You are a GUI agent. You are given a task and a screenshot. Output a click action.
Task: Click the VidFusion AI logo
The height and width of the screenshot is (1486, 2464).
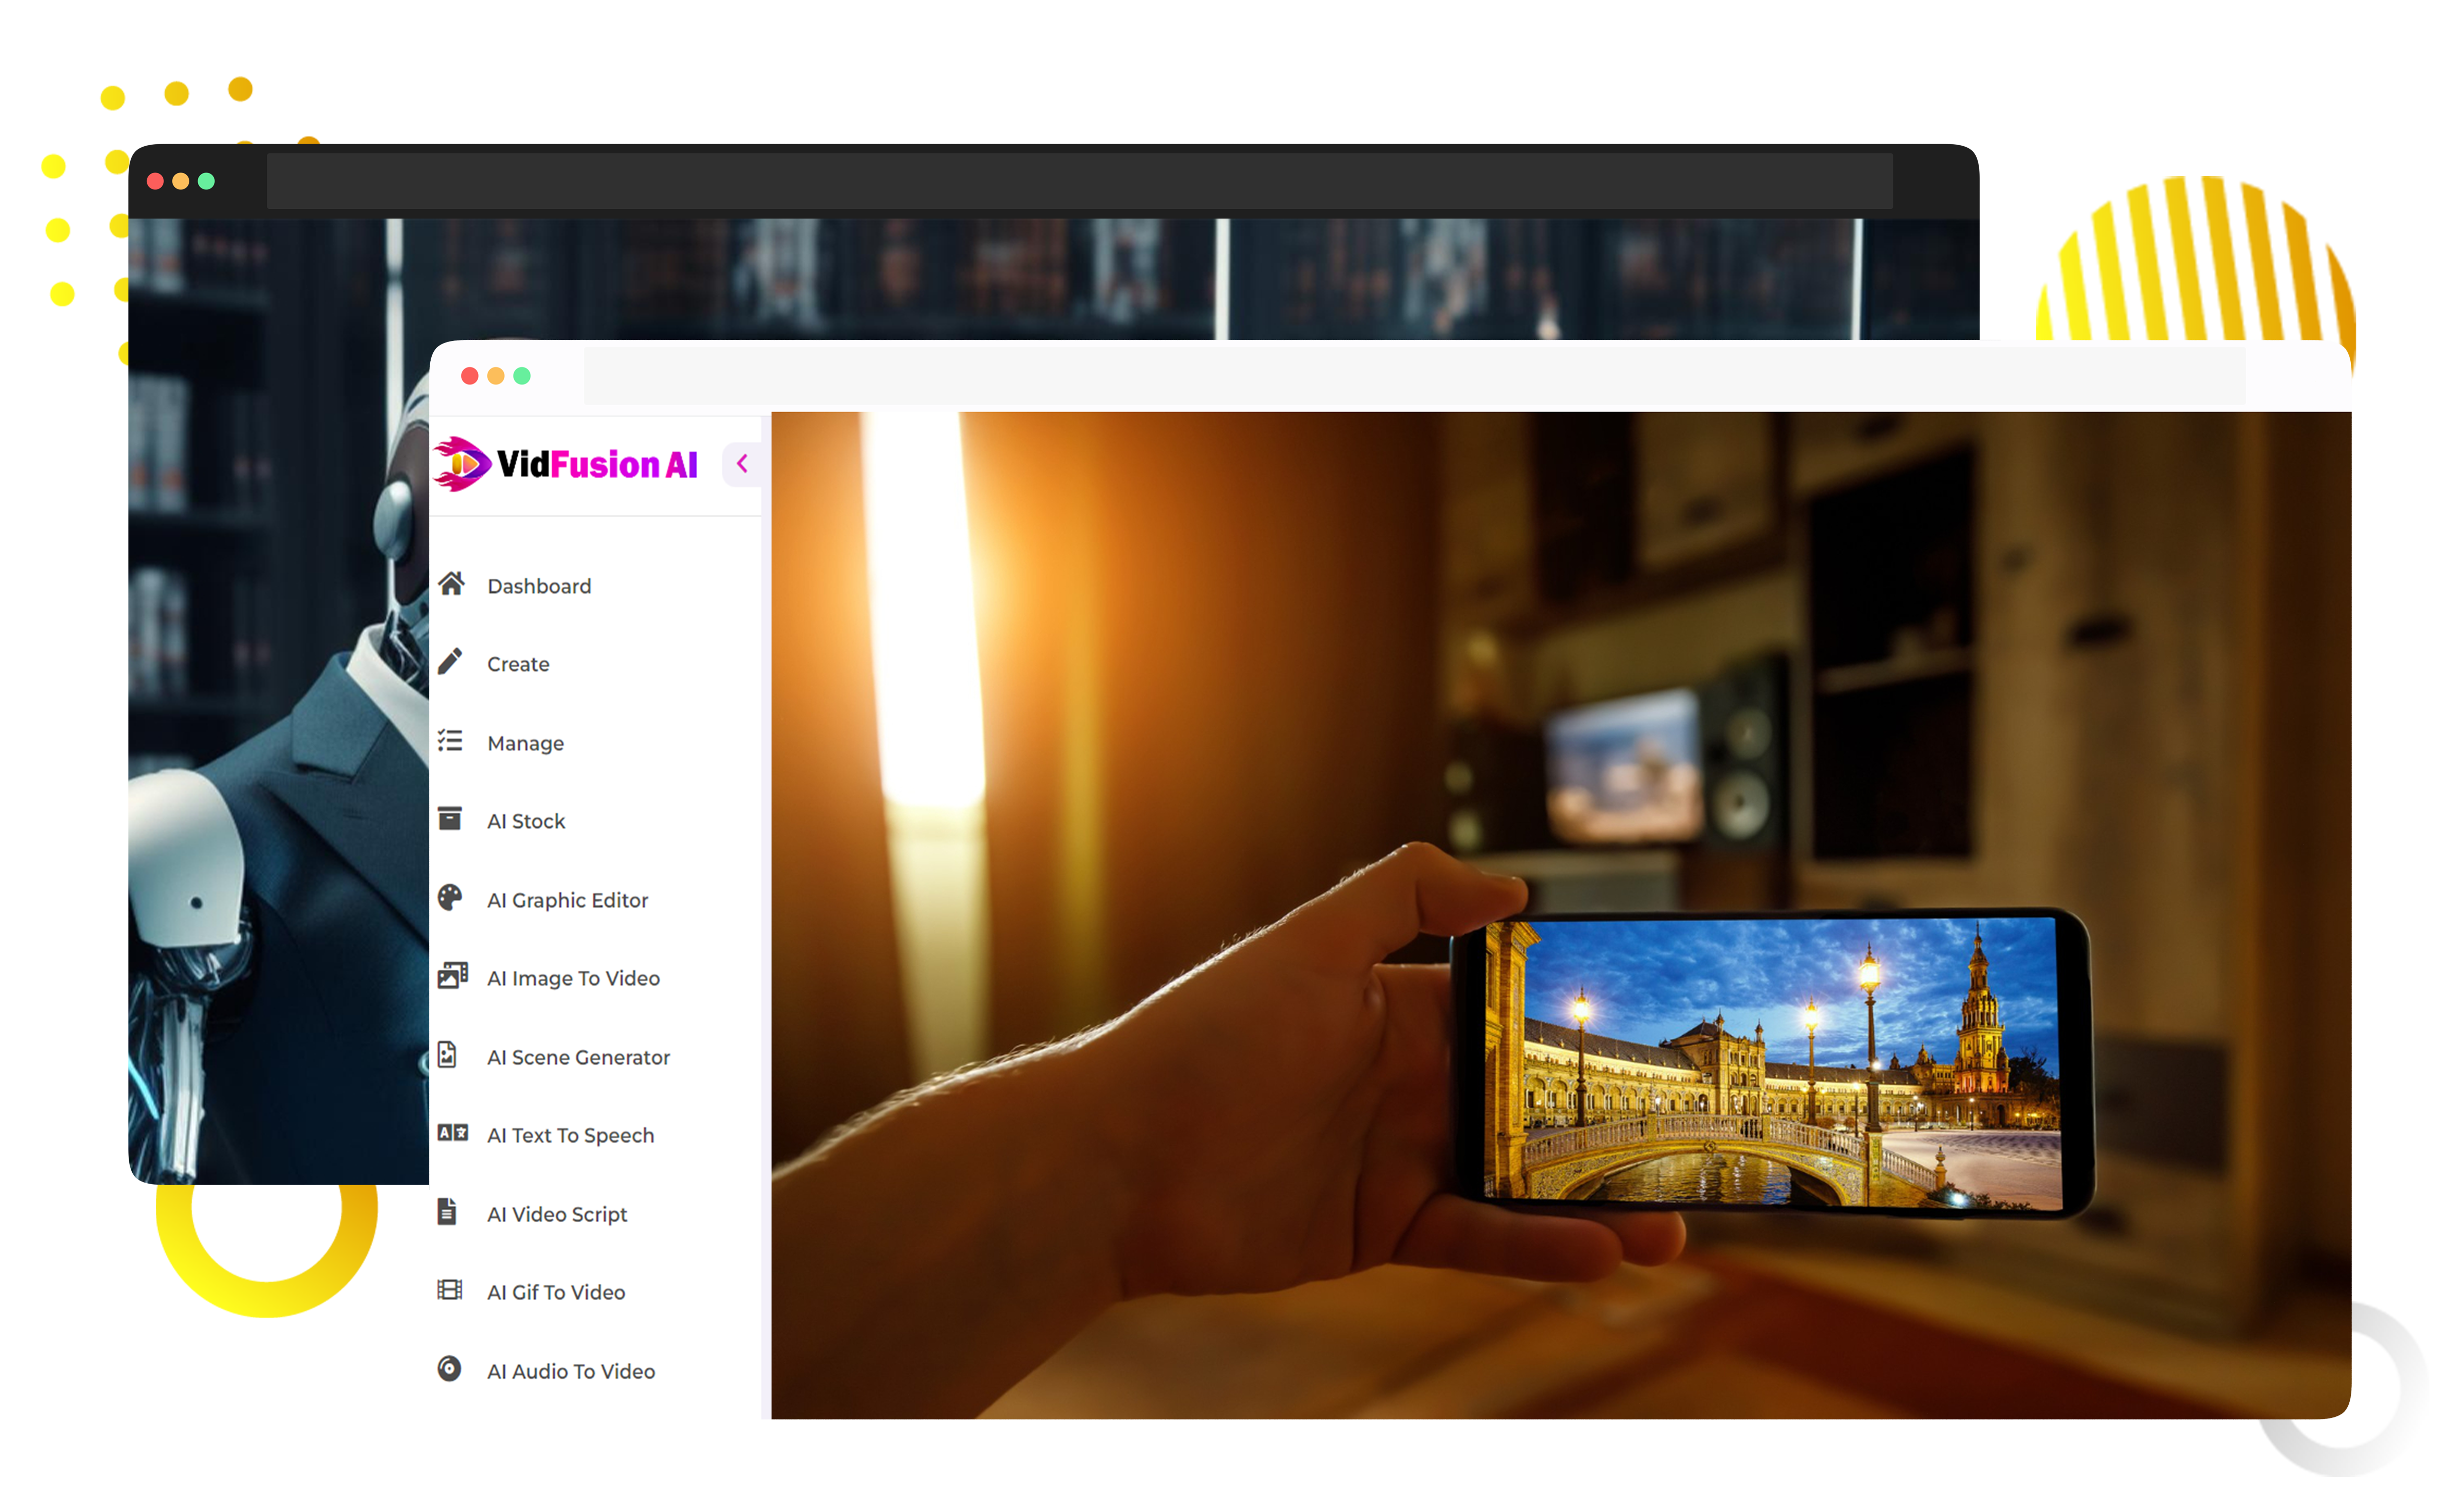click(566, 464)
